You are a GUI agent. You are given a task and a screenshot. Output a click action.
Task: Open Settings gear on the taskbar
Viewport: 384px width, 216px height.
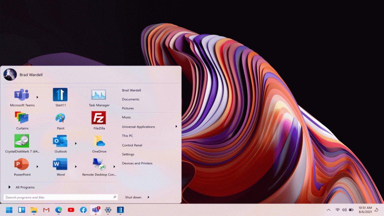tap(108, 210)
